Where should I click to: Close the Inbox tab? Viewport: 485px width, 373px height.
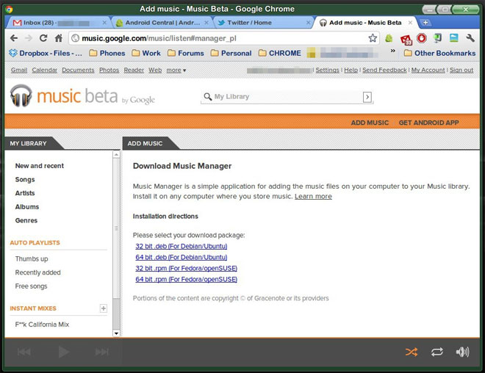click(x=104, y=23)
